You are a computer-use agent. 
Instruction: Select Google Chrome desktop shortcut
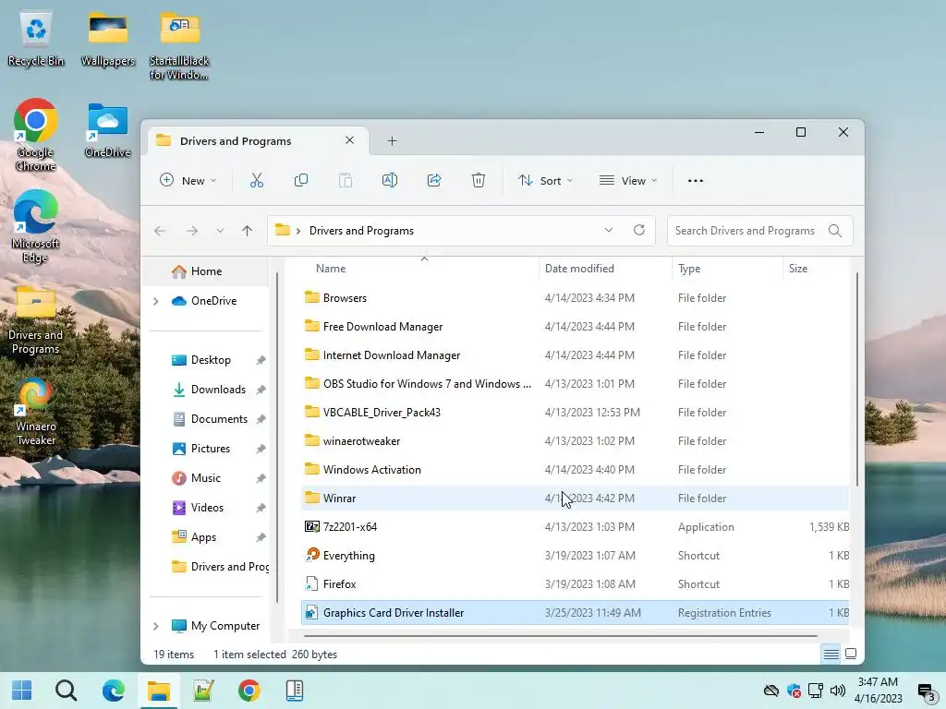(36, 135)
